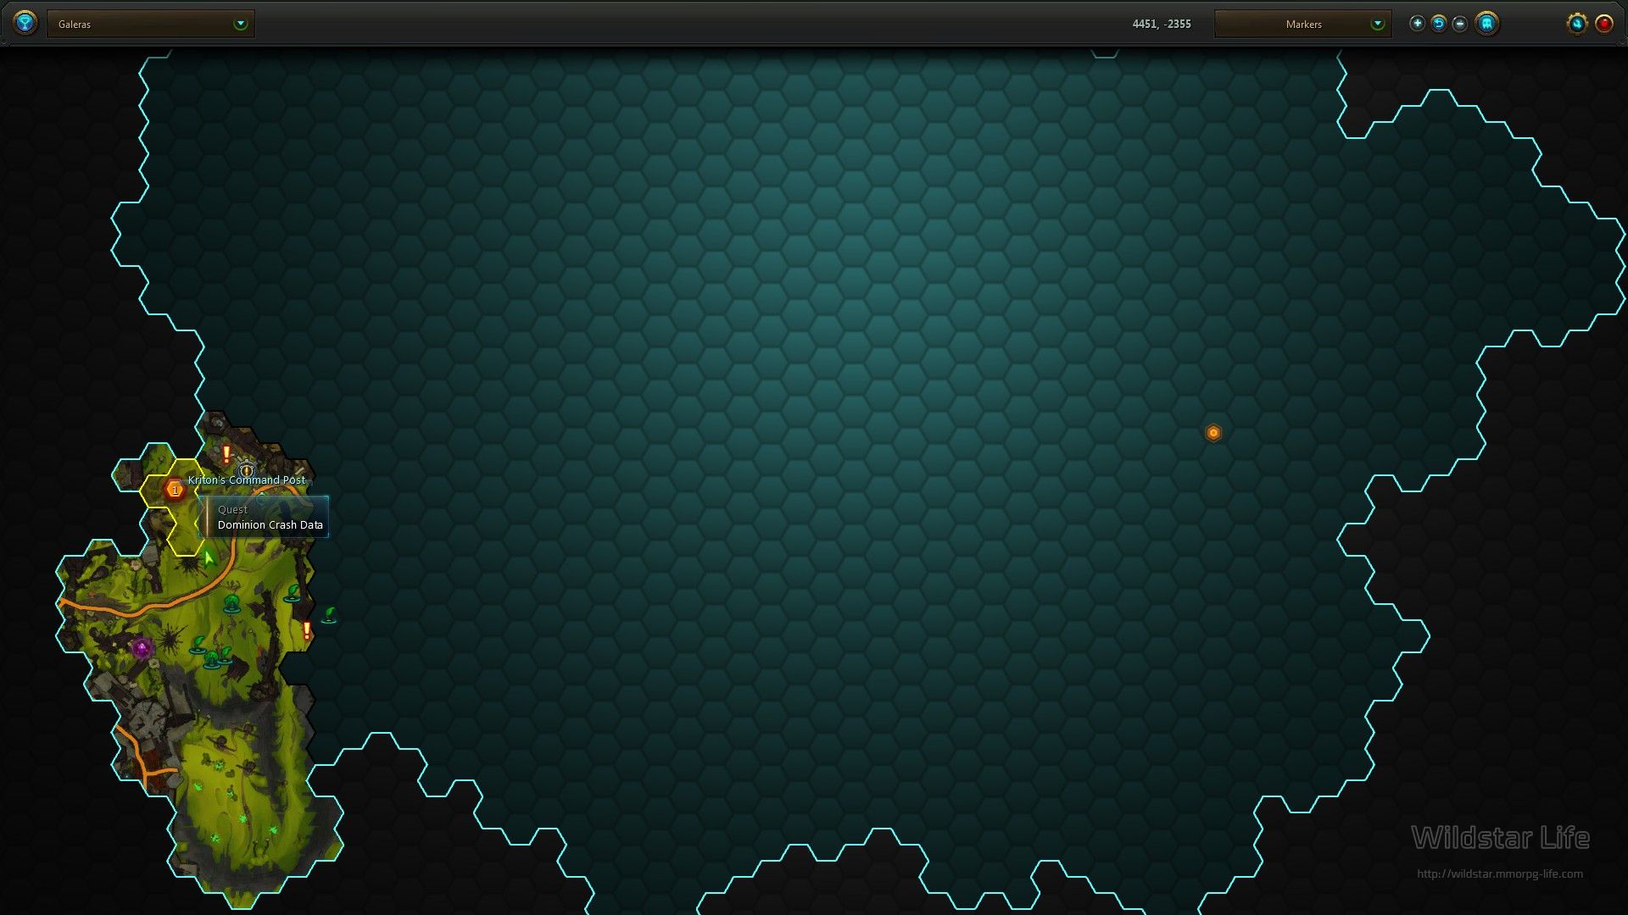This screenshot has width=1628, height=915.
Task: Select exclamation quest marker near command post
Action: (x=226, y=455)
